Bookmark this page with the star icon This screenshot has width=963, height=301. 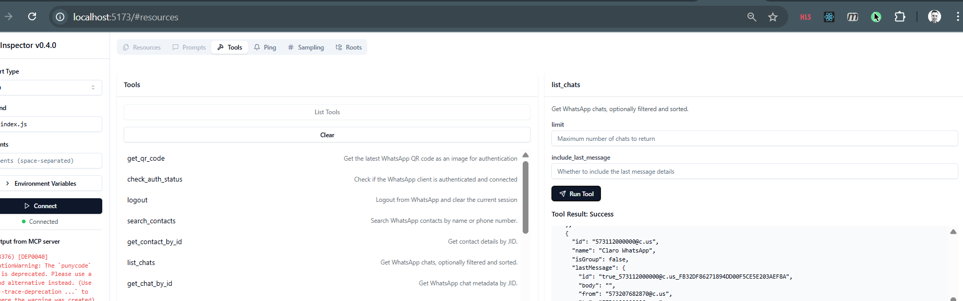click(773, 17)
